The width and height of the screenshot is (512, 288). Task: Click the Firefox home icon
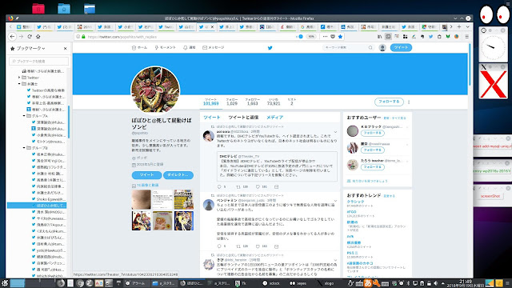click(38, 37)
